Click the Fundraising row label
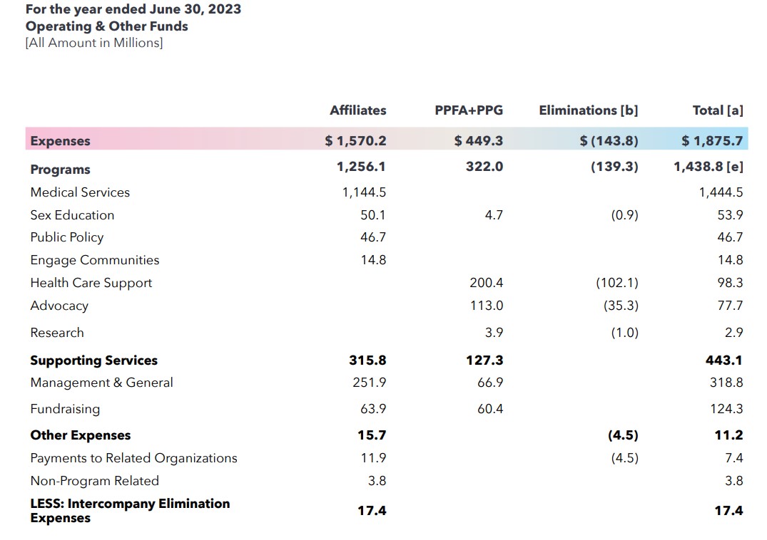 (65, 409)
